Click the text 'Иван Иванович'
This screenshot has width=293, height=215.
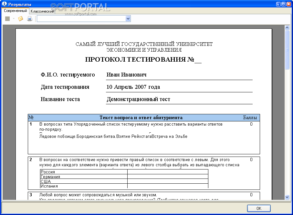[127, 75]
